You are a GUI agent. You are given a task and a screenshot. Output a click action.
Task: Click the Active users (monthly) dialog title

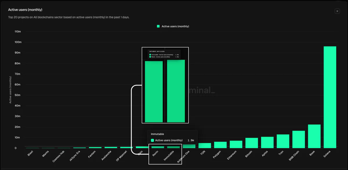coord(25,10)
